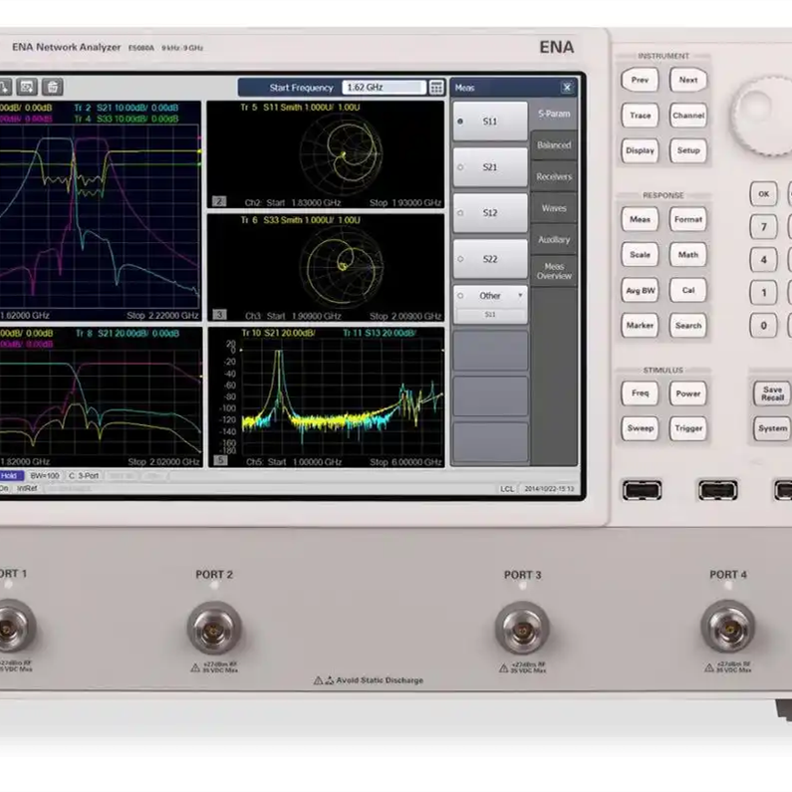Push the Trigger hardkey
Image resolution: width=792 pixels, height=792 pixels.
coord(688,428)
